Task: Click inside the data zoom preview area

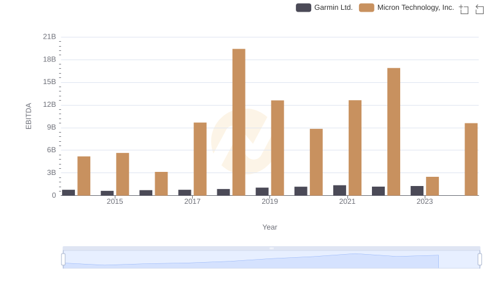Action: 271,260
